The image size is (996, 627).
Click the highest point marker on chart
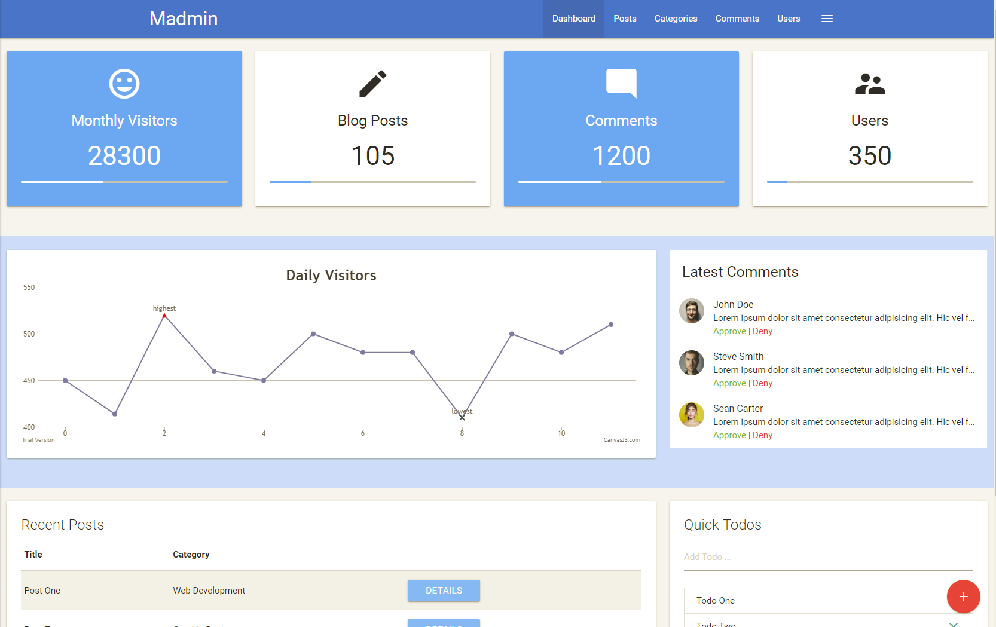point(164,316)
